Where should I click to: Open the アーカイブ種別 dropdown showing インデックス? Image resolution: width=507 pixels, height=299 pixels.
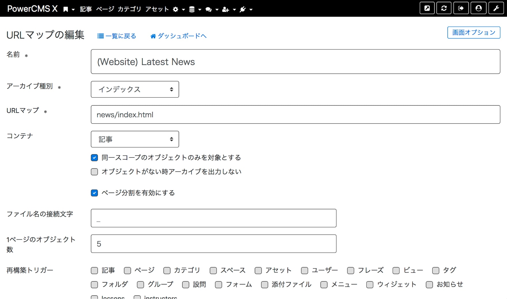(x=135, y=89)
